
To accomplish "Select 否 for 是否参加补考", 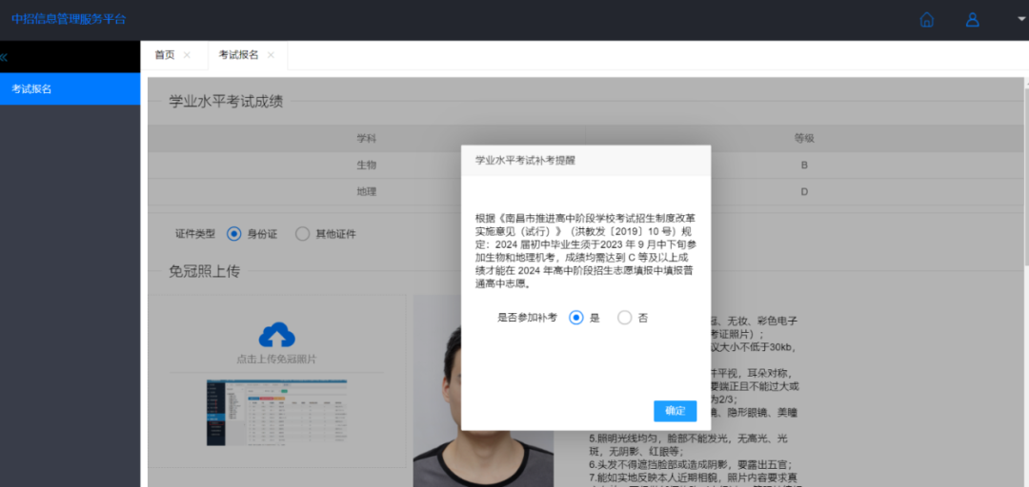I will (x=625, y=318).
